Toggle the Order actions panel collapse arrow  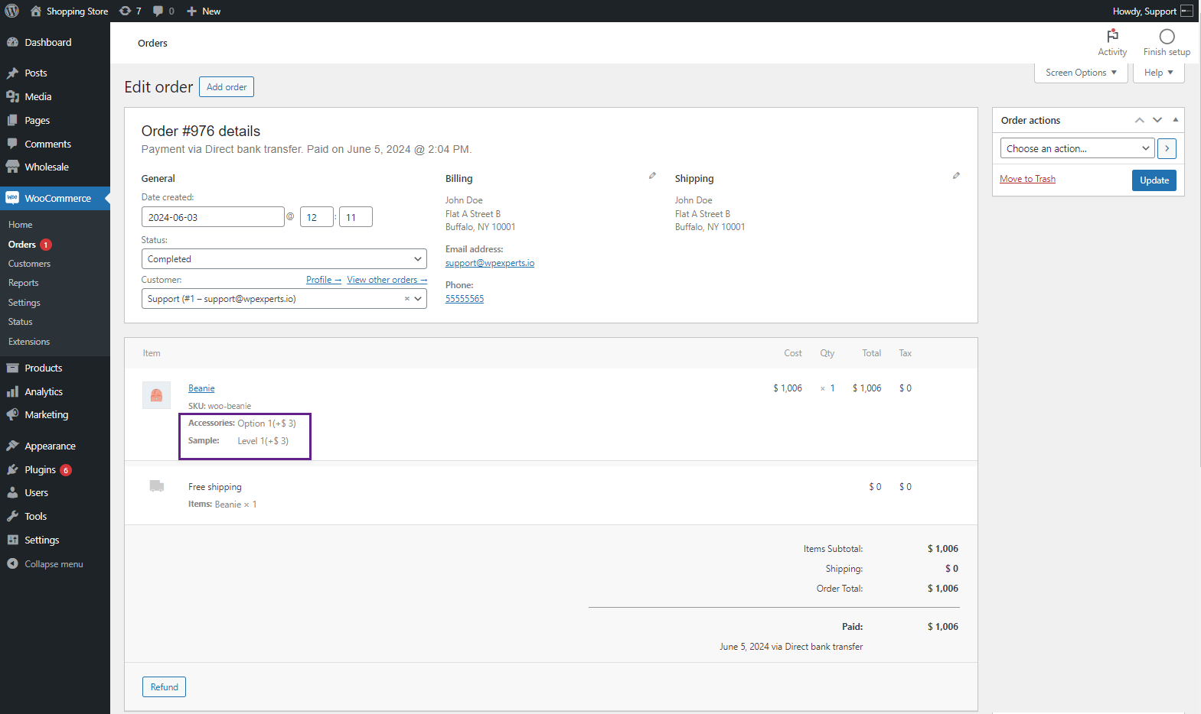(x=1176, y=120)
